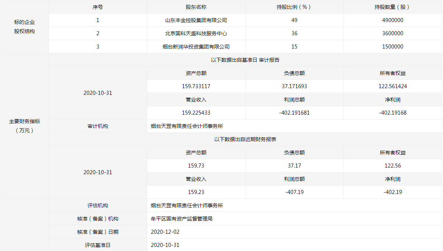This screenshot has width=443, height=251.
Task: Click the value 159.73
Action: [x=196, y=166]
